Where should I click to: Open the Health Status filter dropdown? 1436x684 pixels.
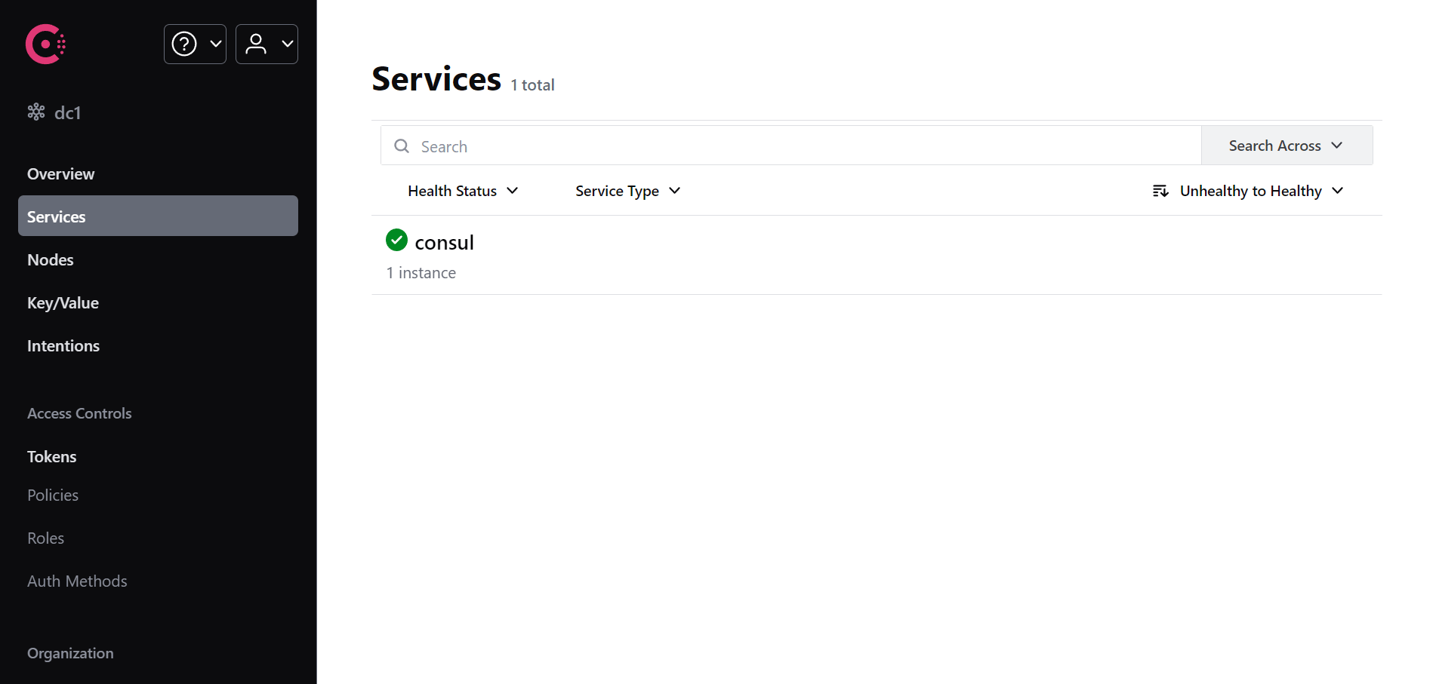(x=462, y=191)
